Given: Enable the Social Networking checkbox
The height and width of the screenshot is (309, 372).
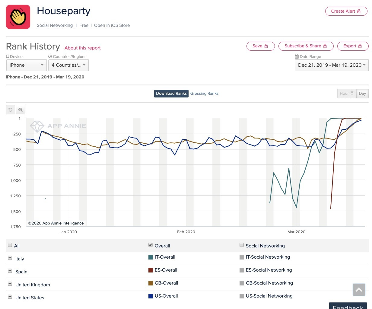Looking at the screenshot, I should coord(242,245).
